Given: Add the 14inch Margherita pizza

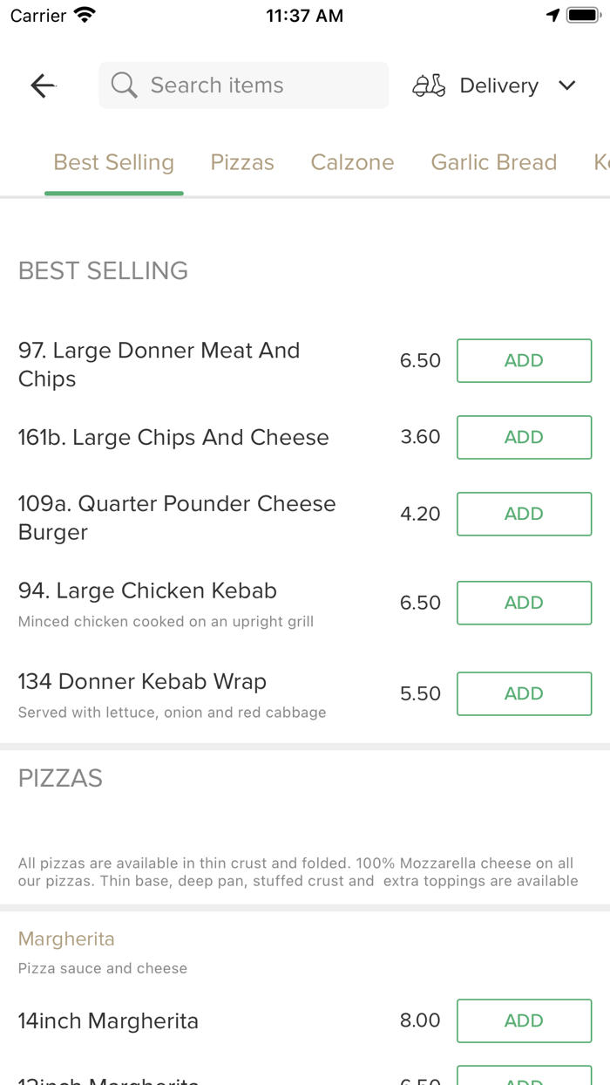Looking at the screenshot, I should tap(524, 1020).
